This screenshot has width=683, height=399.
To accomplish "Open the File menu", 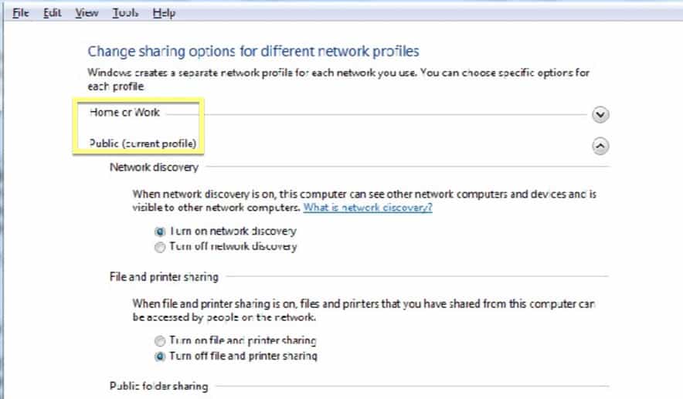I will click(x=20, y=13).
